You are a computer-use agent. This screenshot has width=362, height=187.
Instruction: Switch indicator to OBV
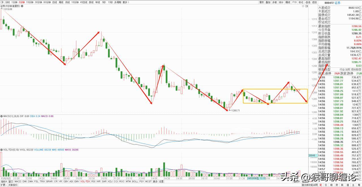coord(66,181)
